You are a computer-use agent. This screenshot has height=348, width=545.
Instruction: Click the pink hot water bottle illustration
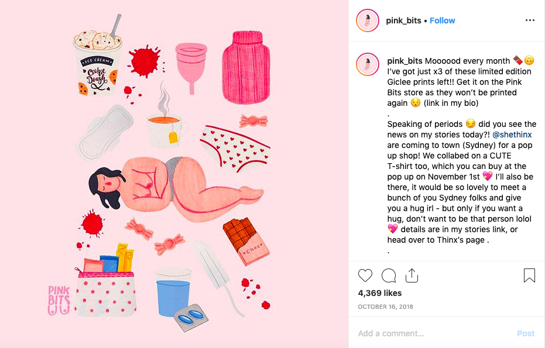[246, 68]
